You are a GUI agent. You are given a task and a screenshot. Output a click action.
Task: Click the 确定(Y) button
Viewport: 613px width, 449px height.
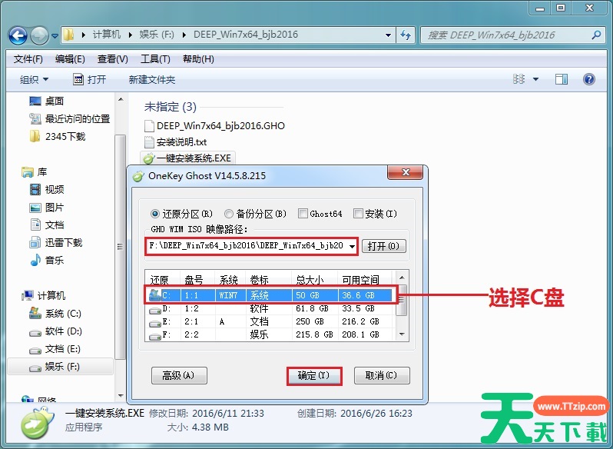[313, 375]
